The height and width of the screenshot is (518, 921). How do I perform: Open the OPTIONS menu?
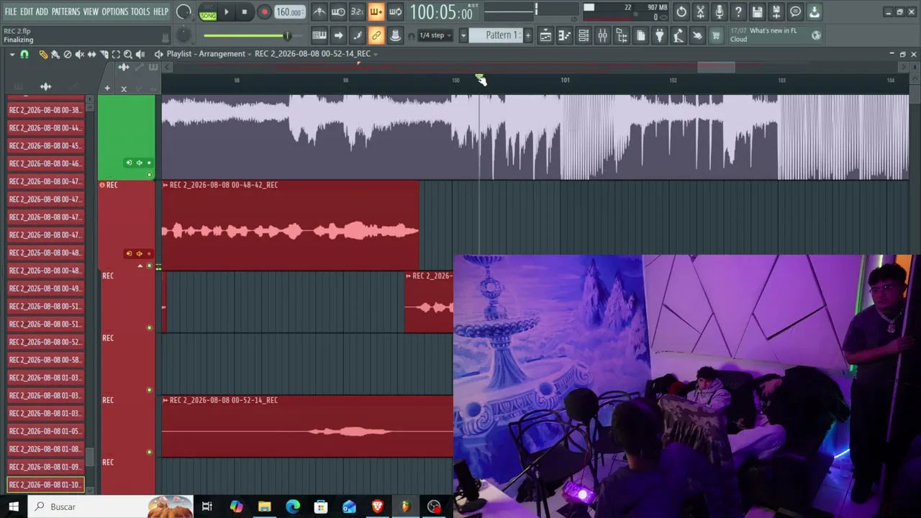click(x=115, y=12)
